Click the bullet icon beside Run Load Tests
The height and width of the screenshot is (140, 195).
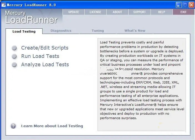click(x=14, y=57)
